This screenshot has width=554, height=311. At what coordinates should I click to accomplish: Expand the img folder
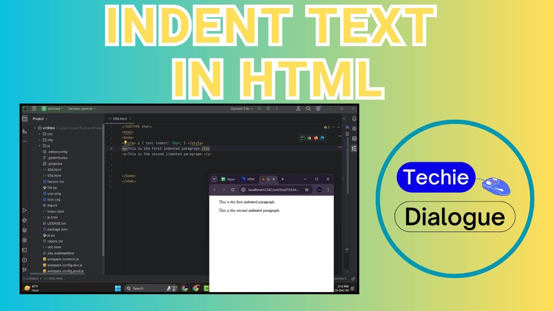[x=39, y=140]
